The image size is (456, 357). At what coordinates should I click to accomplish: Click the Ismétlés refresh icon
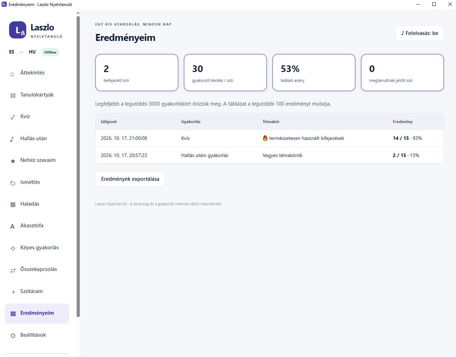pyautogui.click(x=13, y=183)
